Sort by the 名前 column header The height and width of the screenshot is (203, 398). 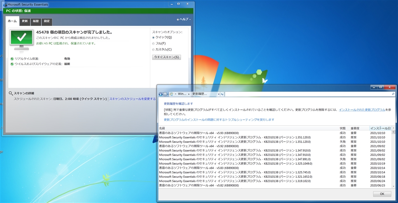tap(248, 128)
